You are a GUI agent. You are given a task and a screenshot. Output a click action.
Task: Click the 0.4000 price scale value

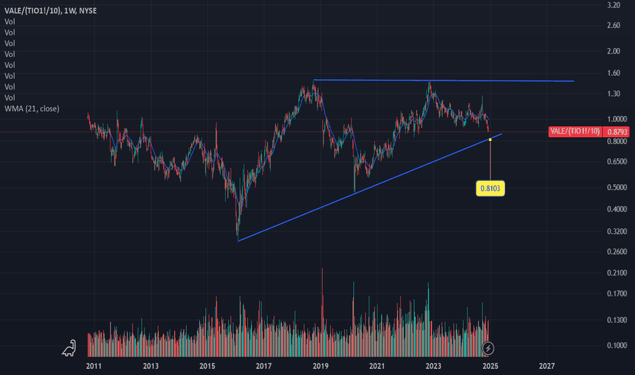tap(617, 209)
